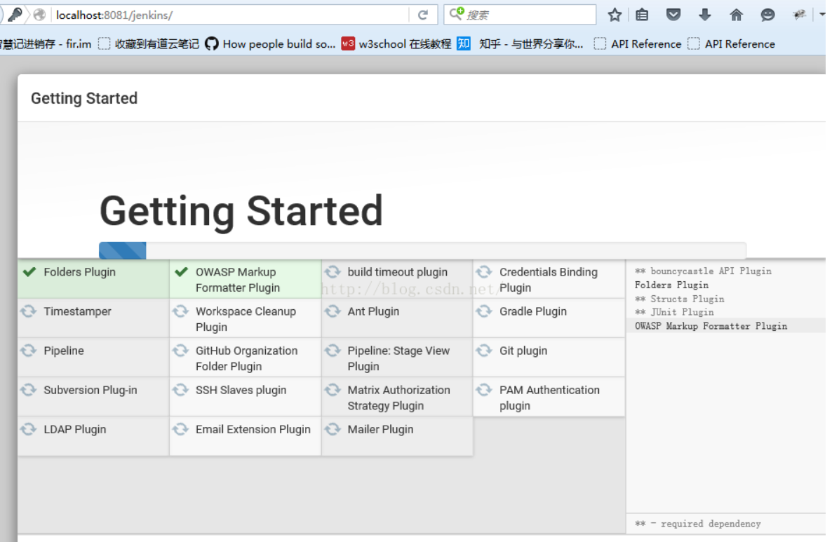Click the plugin installation progress bar
Viewport: 839px width, 542px height.
[423, 250]
